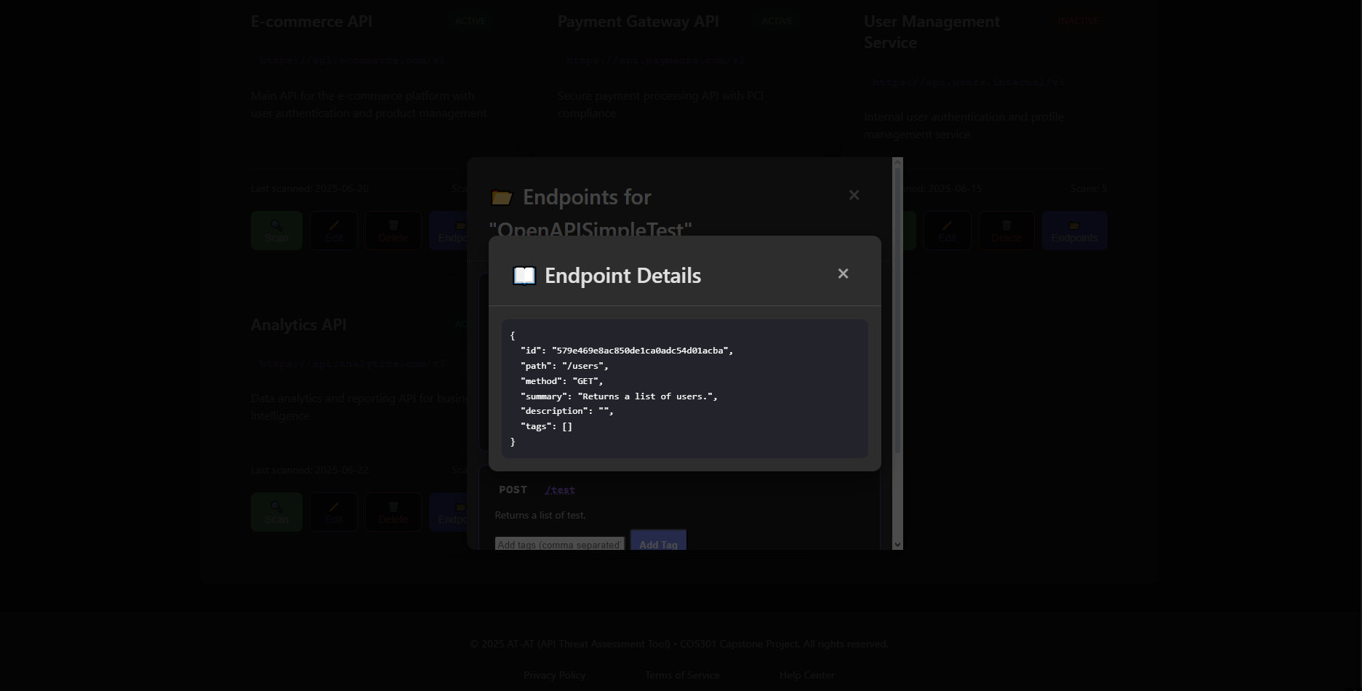Open the Help Center footer link
This screenshot has height=691, width=1362.
pos(806,675)
